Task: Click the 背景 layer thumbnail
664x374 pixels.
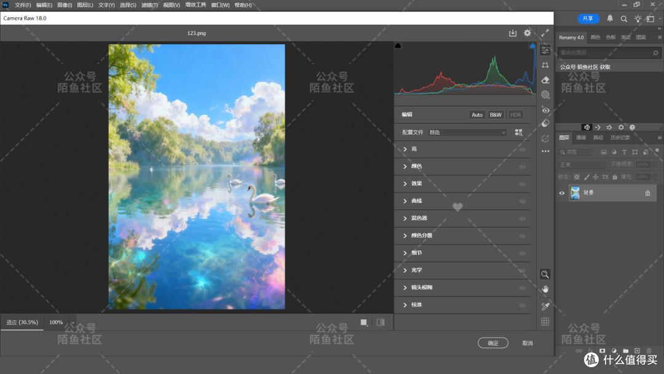Action: (575, 193)
